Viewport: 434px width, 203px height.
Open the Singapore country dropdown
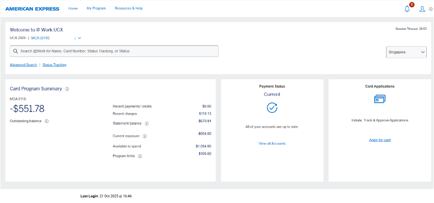pyautogui.click(x=406, y=52)
